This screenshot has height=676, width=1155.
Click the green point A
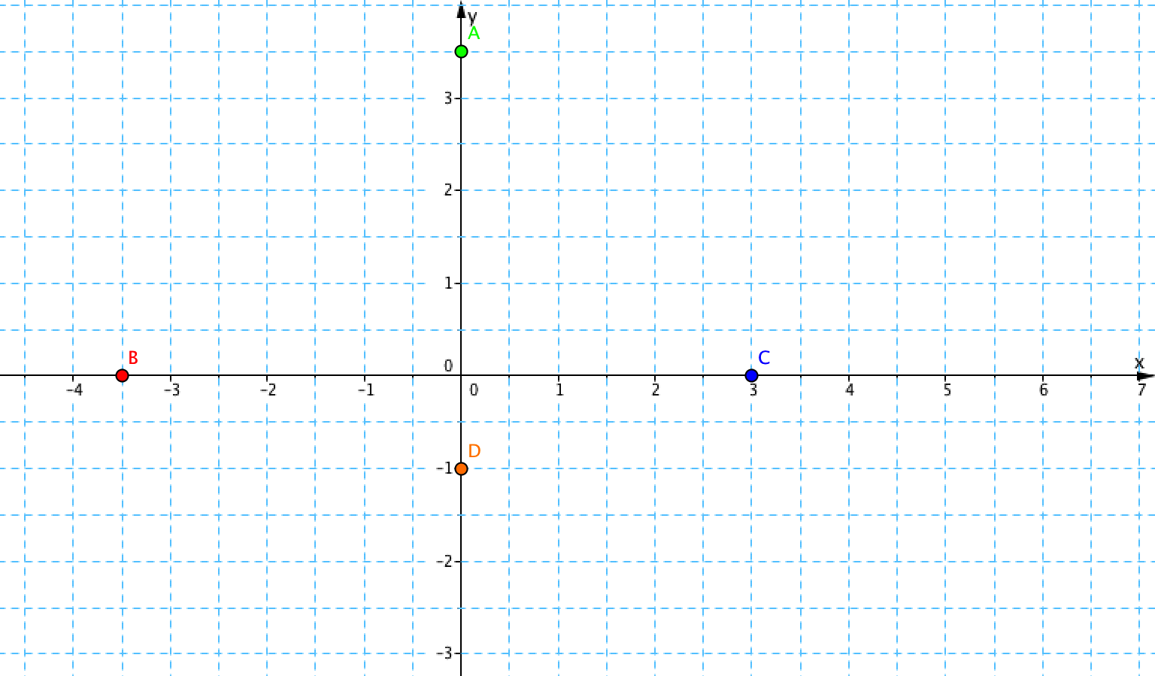pos(462,52)
